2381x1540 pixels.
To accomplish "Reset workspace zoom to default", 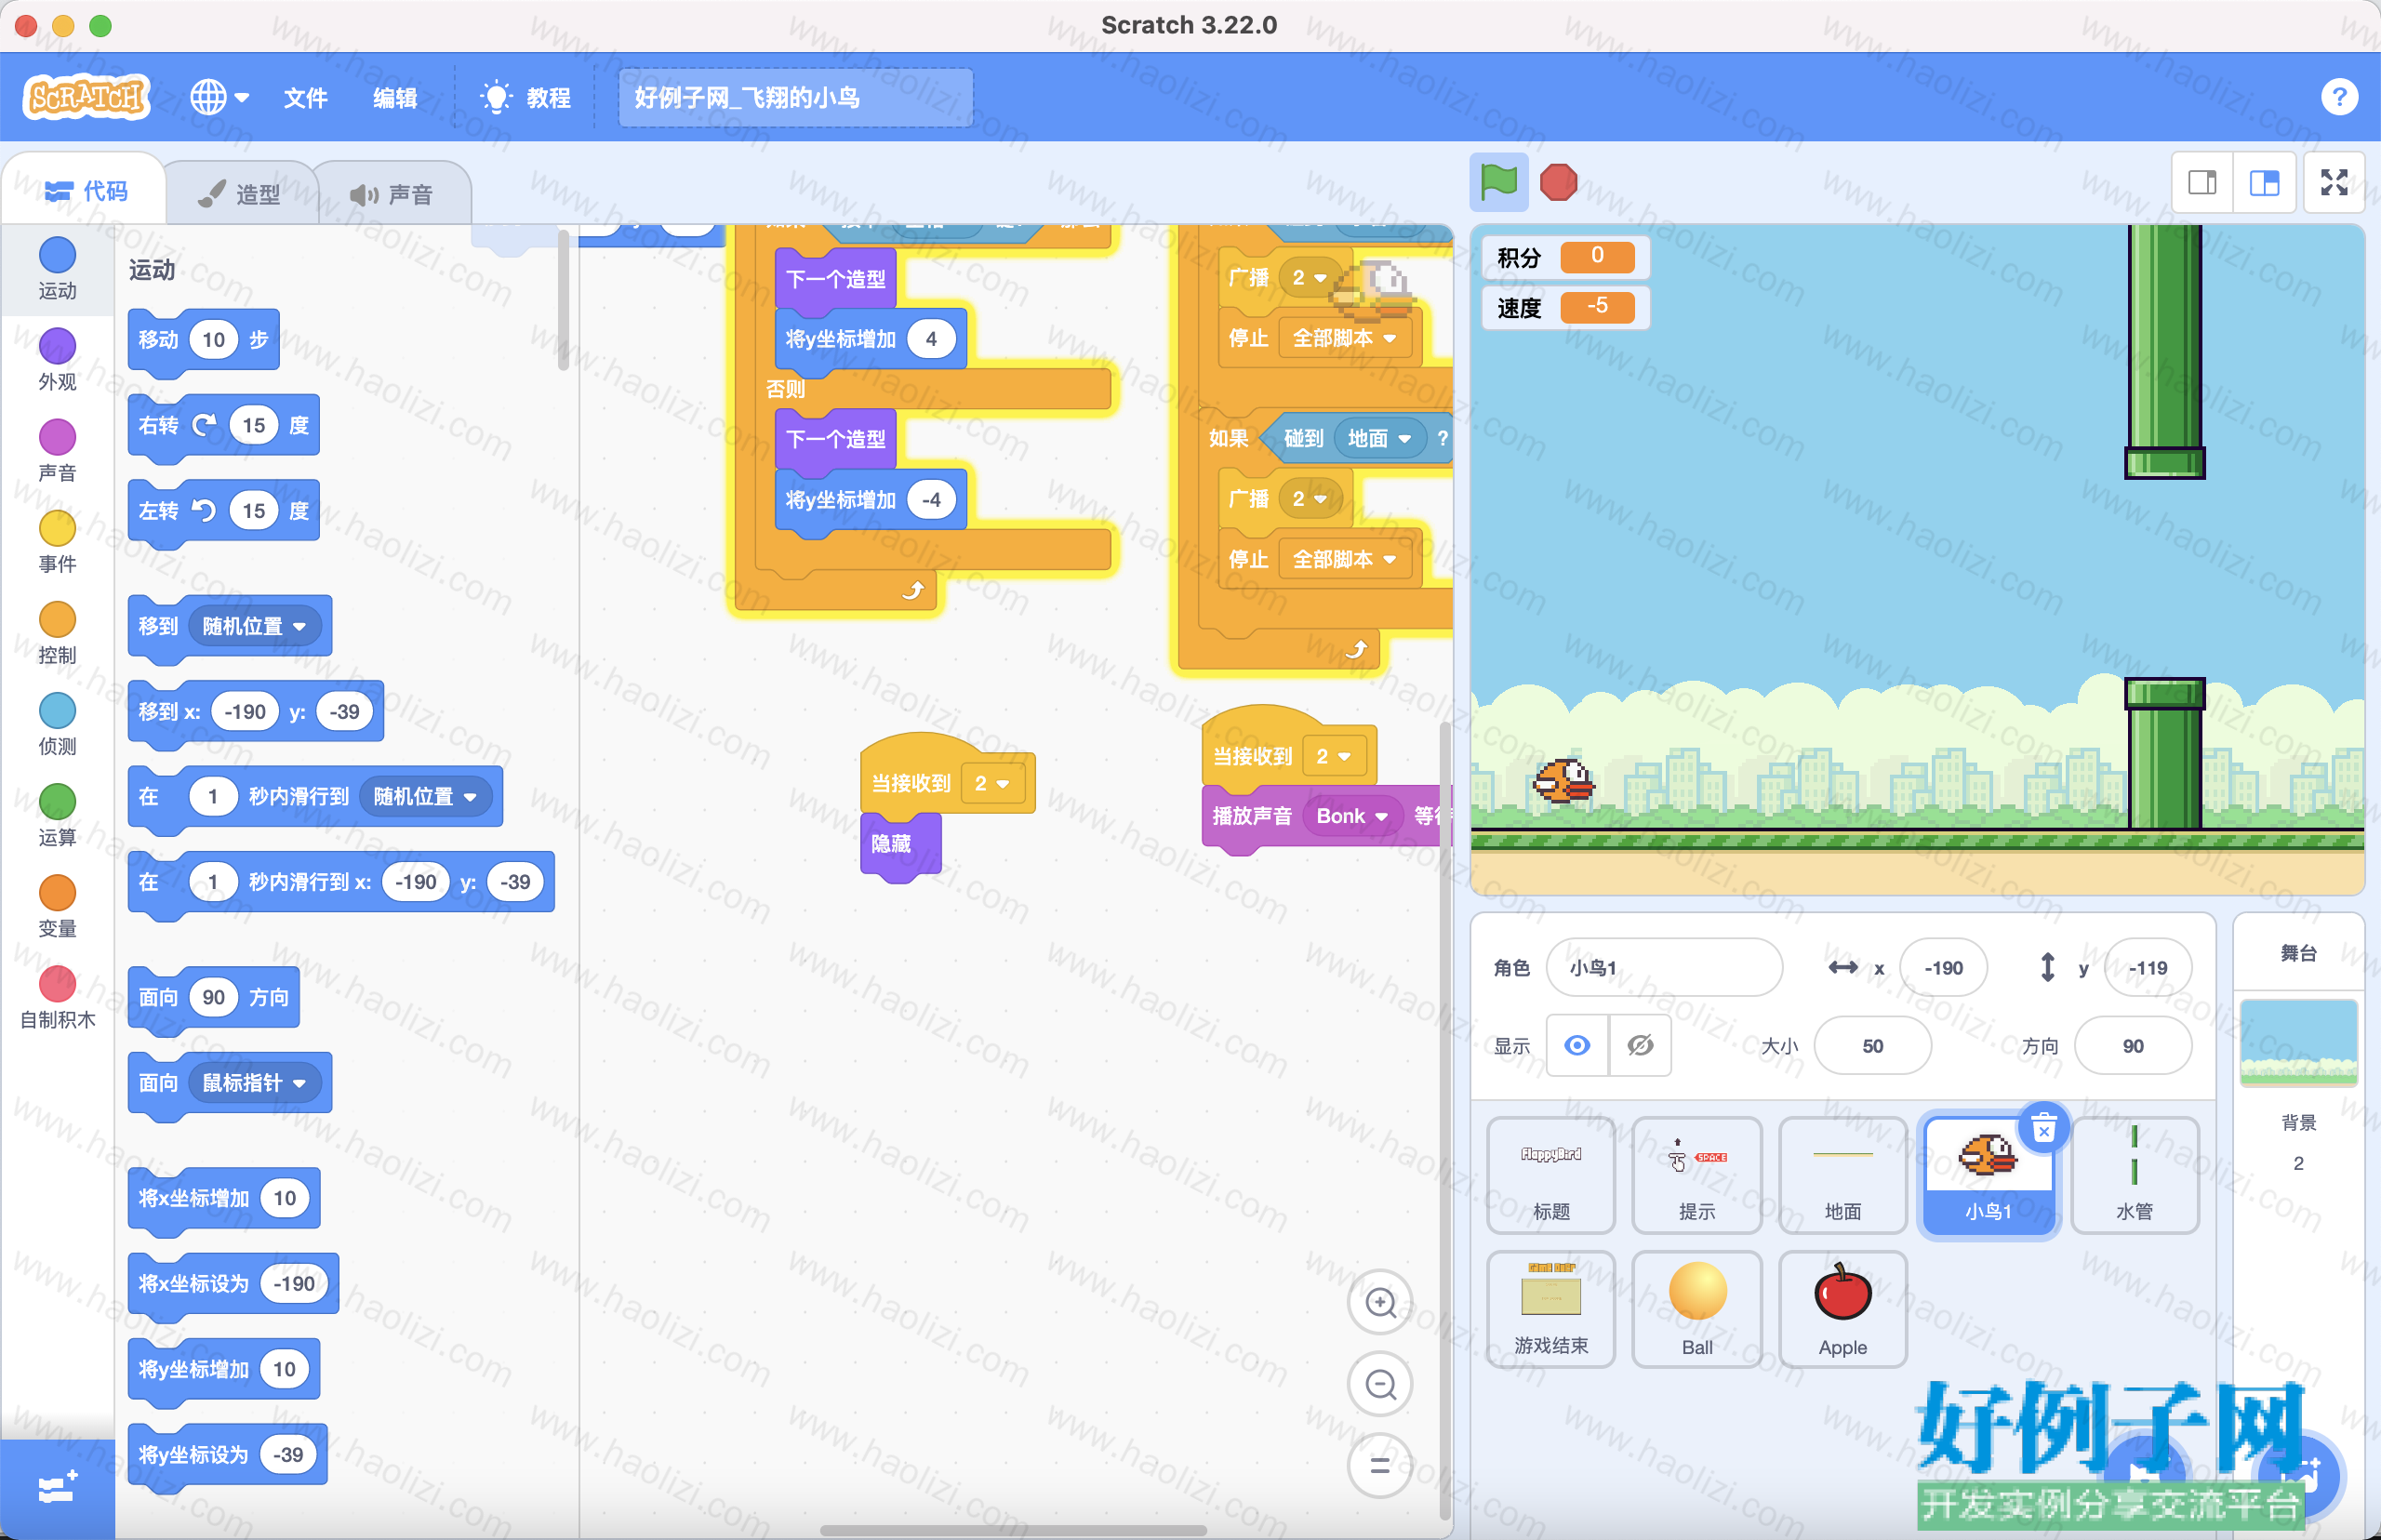I will pos(1380,1466).
